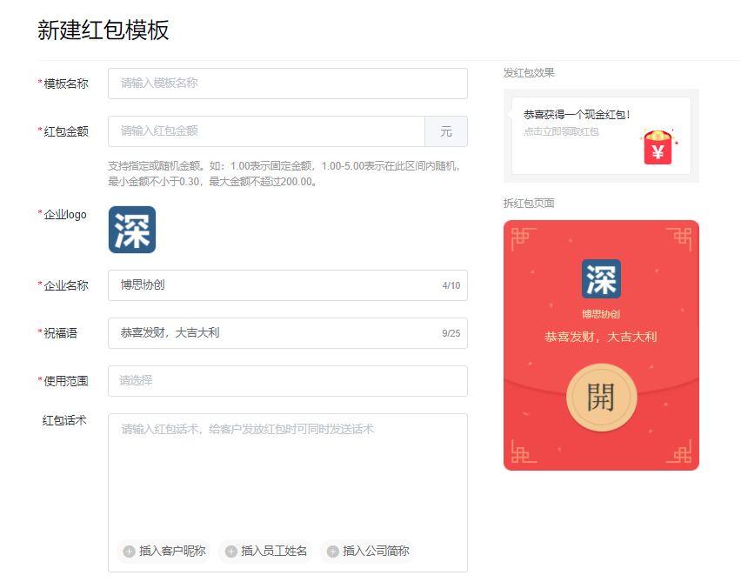Click the red envelope icon in preview
The height and width of the screenshot is (582, 741).
point(658,147)
